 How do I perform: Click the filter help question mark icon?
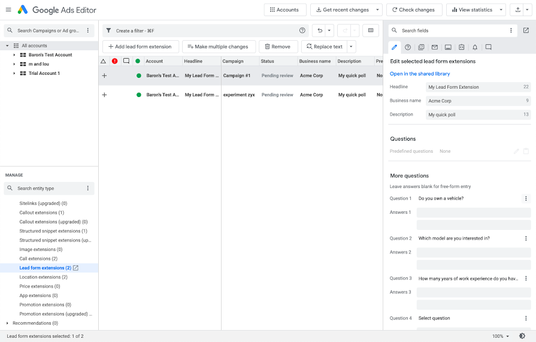[x=302, y=31]
